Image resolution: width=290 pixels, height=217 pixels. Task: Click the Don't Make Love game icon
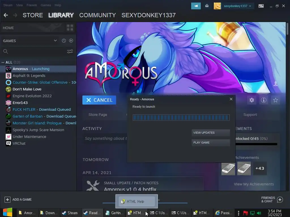(8, 89)
